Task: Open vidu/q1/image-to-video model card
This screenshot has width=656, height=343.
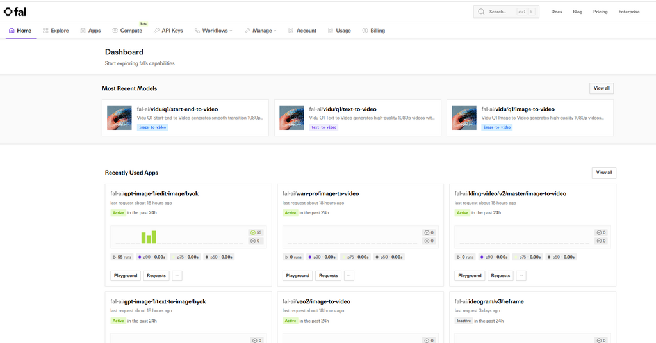Action: [x=530, y=118]
